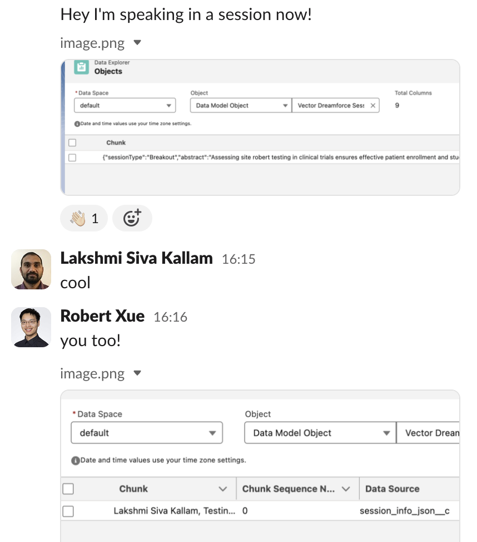Check the Breakout session row in first image
Viewport: 477px width, 542px height.
72,157
